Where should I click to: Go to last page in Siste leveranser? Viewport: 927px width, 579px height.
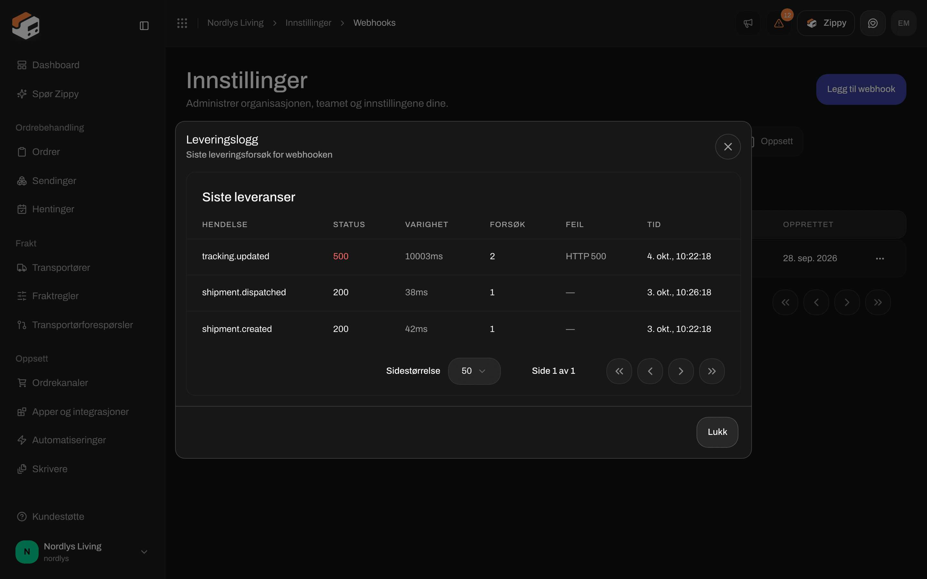(712, 371)
